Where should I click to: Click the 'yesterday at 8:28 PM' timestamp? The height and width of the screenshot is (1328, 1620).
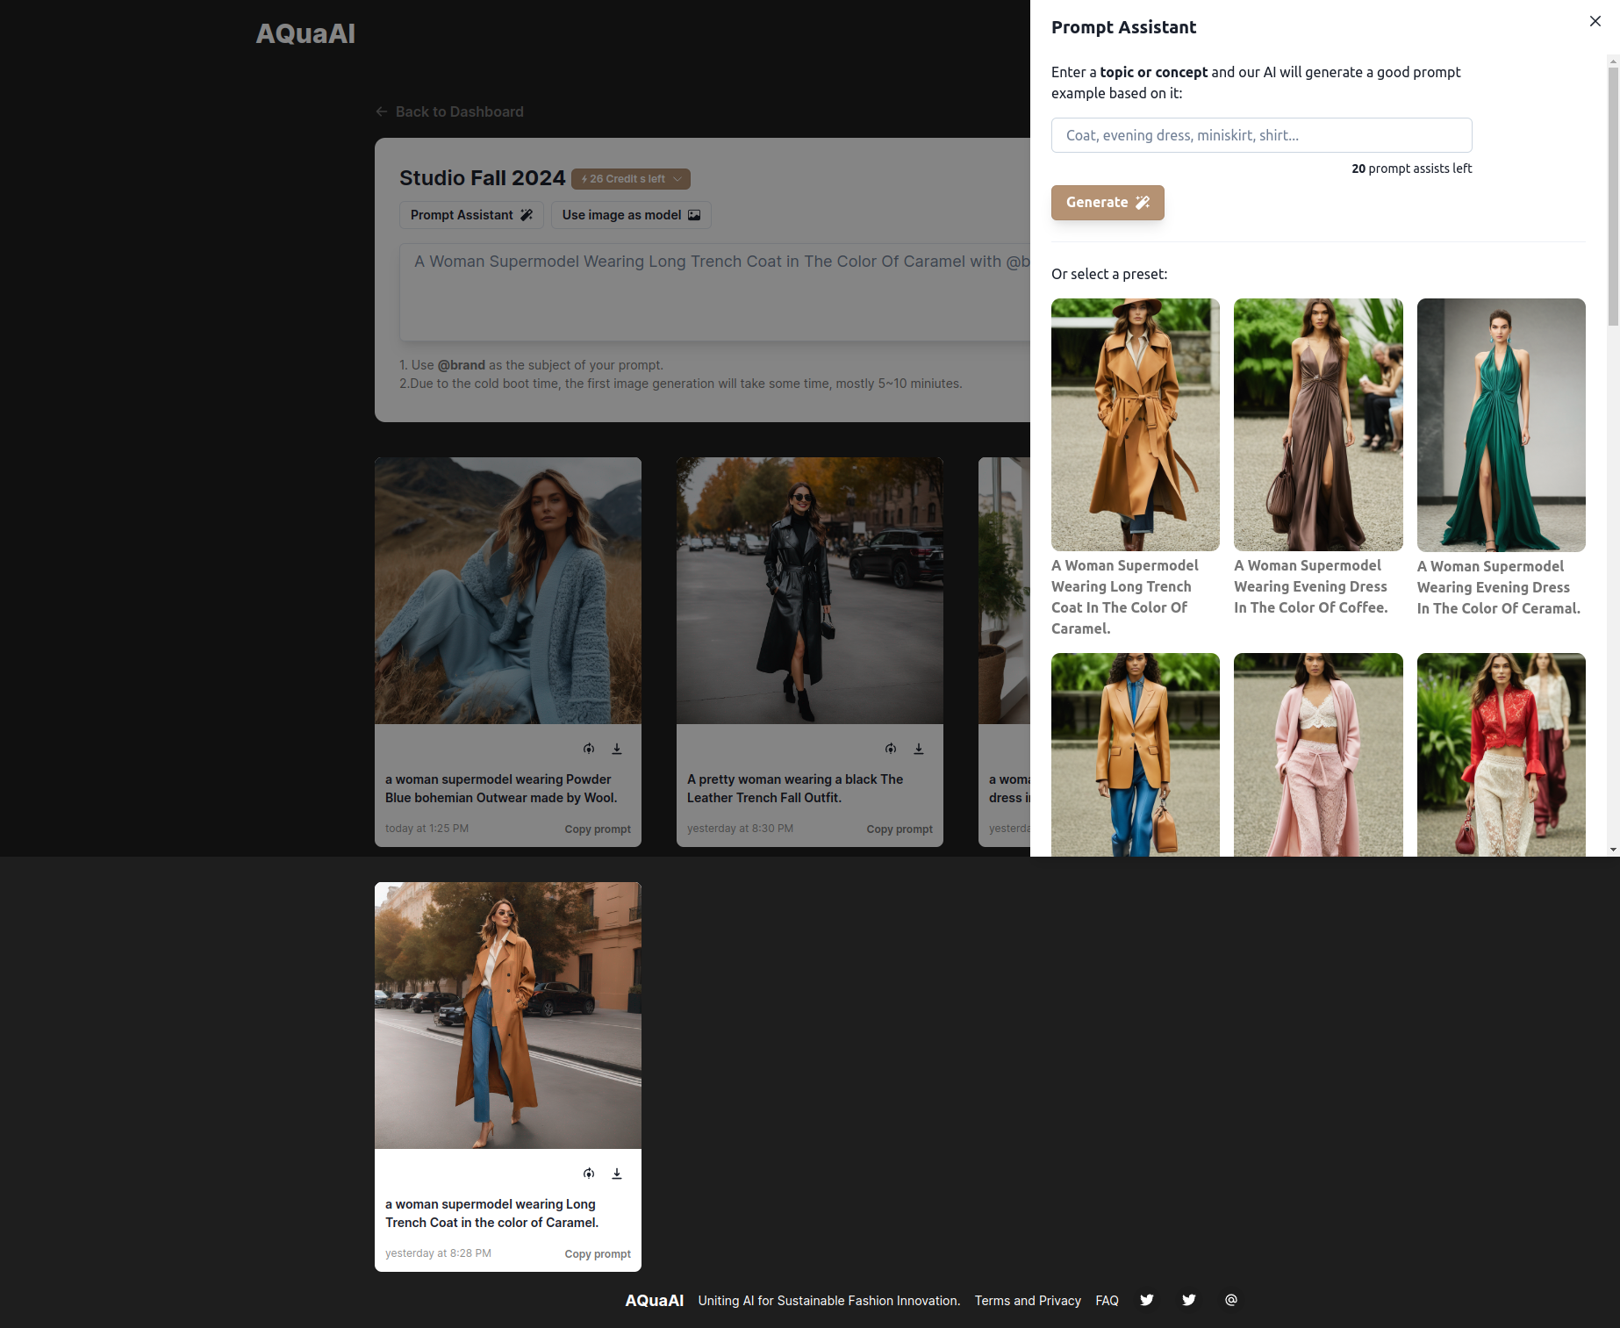438,1253
